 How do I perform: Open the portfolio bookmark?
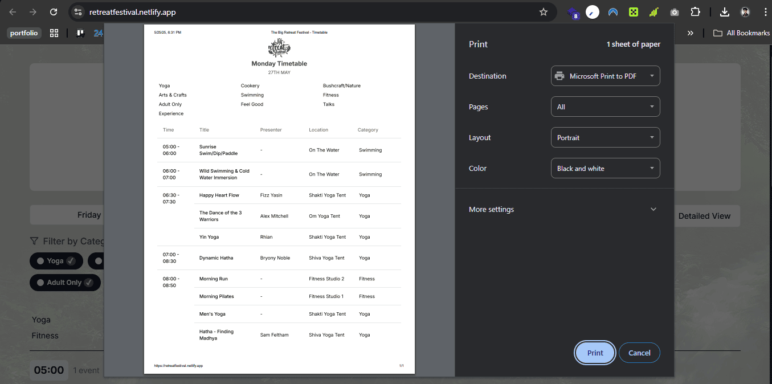pos(24,33)
